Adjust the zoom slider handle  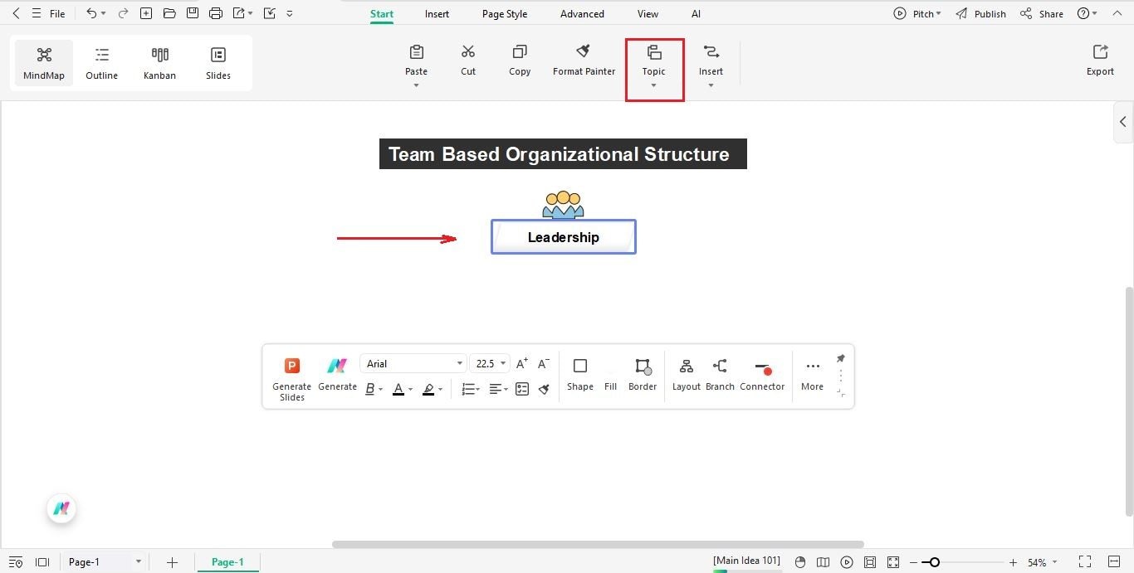pos(934,562)
